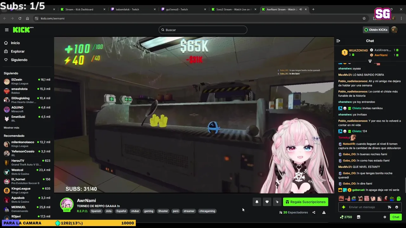The width and height of the screenshot is (406, 228).
Task: Select the dota tag
Action: pyautogui.click(x=109, y=211)
